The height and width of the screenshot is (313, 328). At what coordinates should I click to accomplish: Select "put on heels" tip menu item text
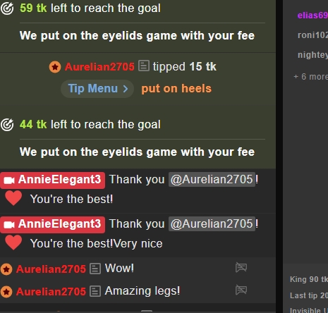[176, 89]
